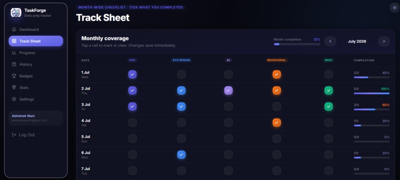400x180 pixels.
Task: Click the COMPLETION column header
Action: 364,60
